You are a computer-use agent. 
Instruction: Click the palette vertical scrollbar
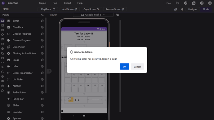tap(46, 56)
